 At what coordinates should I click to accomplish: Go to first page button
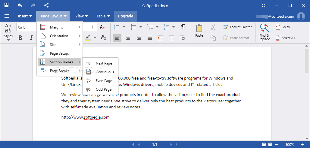click(133, 144)
